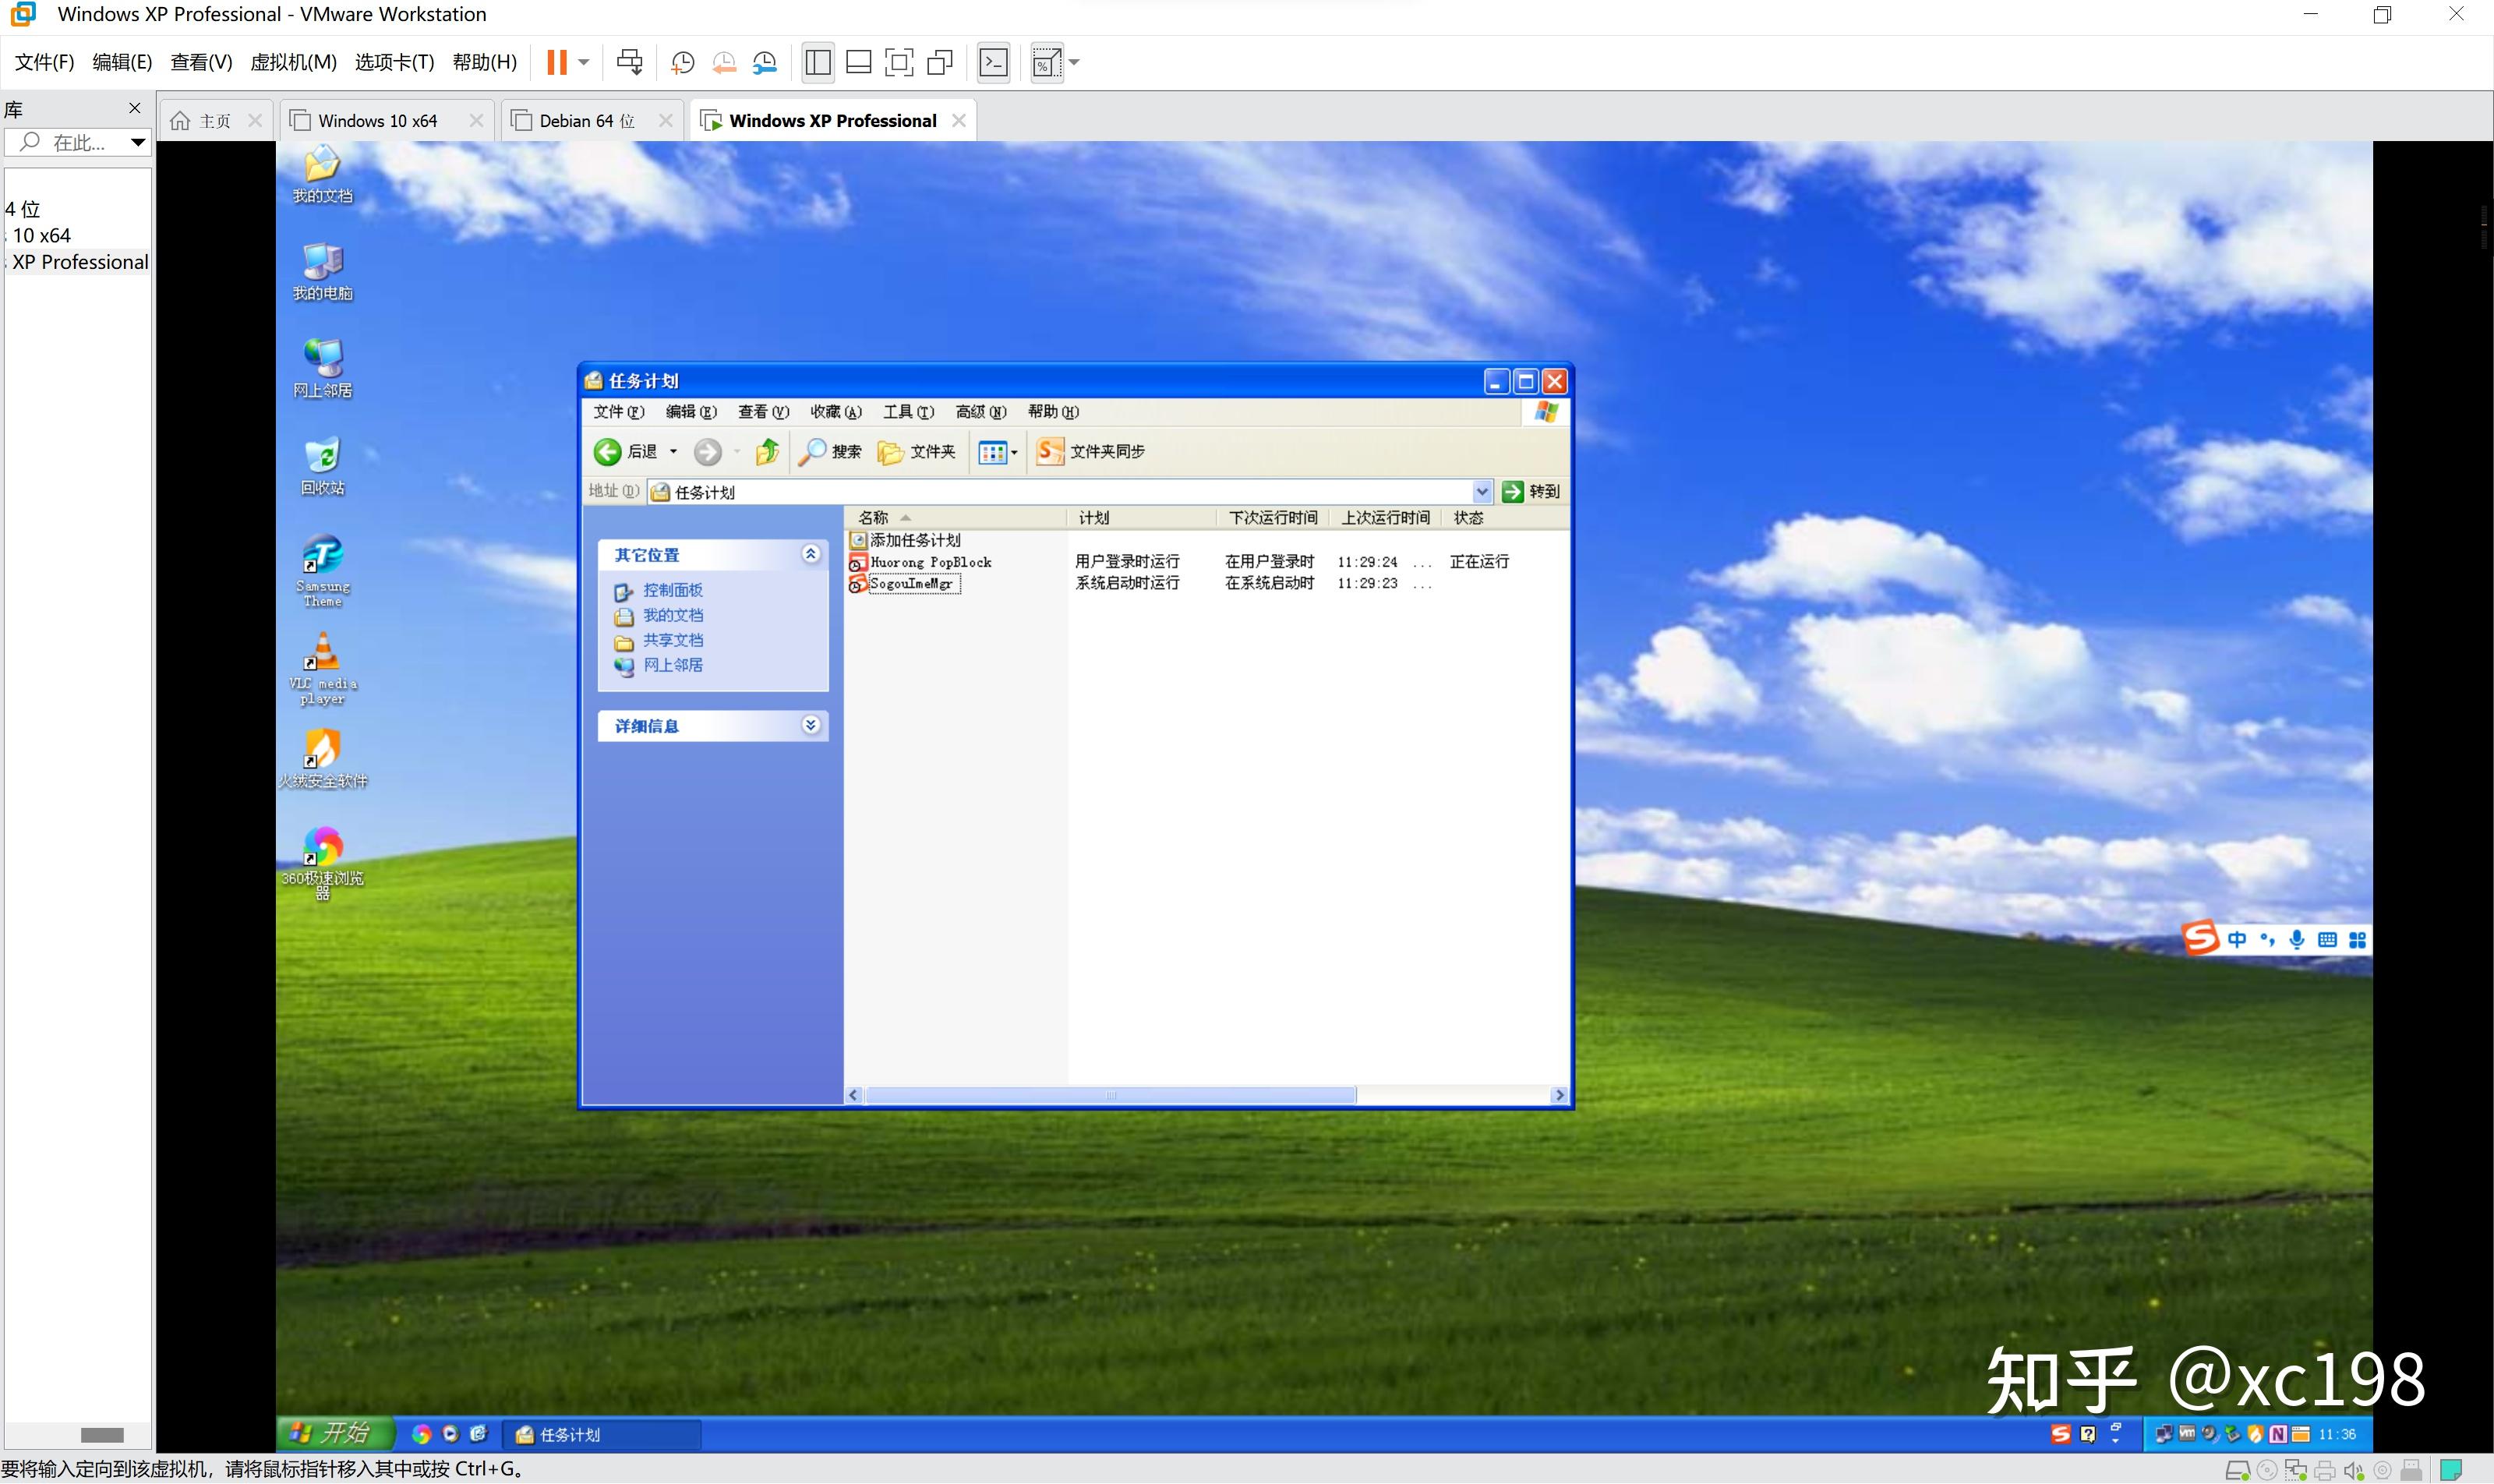This screenshot has width=2494, height=1484.
Task: Toggle the thumbnail bar view icon
Action: pos(858,62)
